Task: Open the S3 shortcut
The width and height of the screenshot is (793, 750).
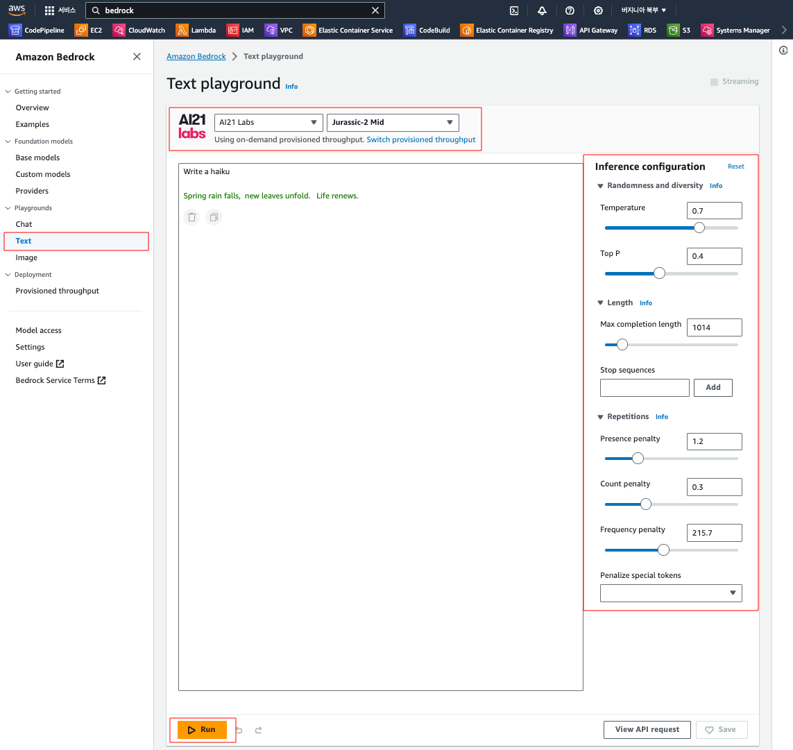Action: coord(679,31)
